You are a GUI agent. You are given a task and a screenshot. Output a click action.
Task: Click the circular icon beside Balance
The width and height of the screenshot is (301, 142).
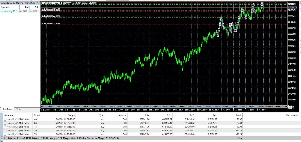[x=5, y=138]
